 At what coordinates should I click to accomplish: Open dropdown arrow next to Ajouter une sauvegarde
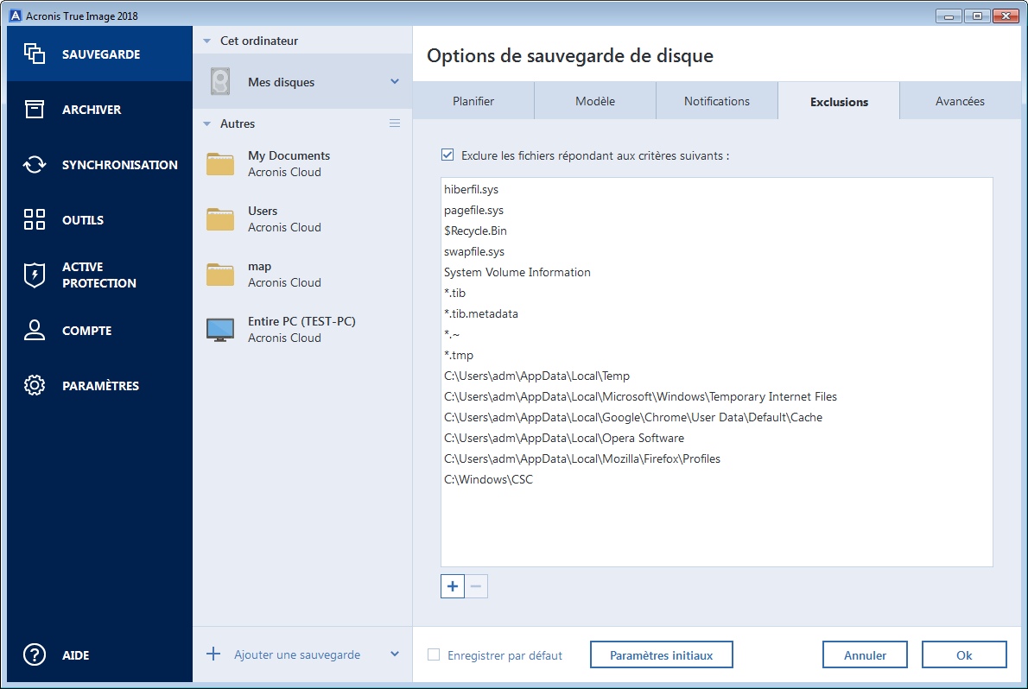click(x=395, y=654)
